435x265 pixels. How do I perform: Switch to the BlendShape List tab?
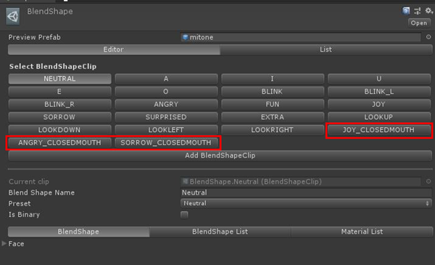(x=220, y=232)
